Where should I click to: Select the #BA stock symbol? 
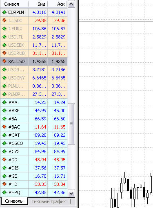13,119
